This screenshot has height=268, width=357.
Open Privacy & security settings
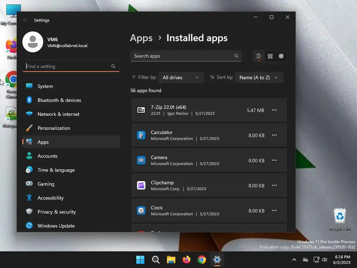pos(71,212)
